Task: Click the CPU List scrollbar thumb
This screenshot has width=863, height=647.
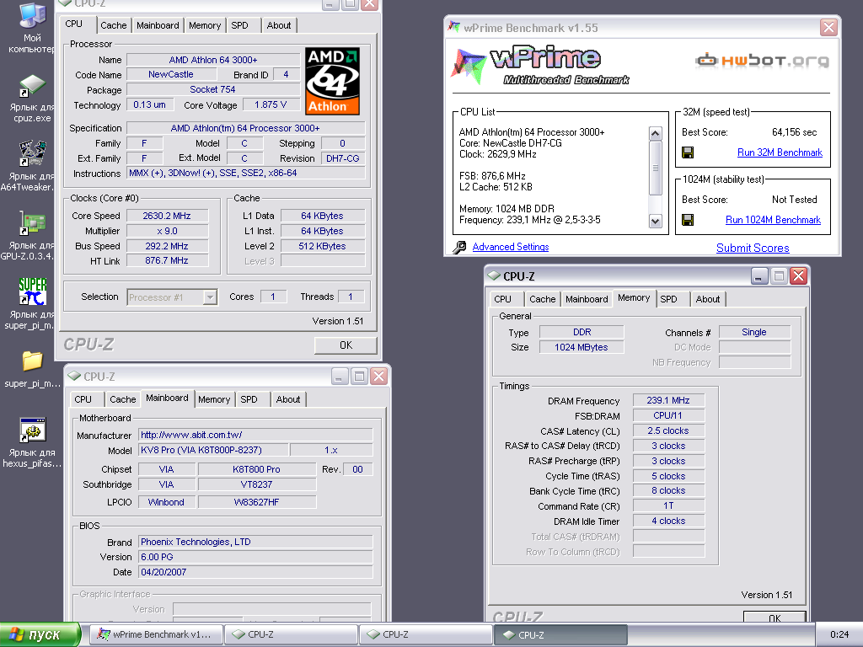Action: click(x=655, y=168)
